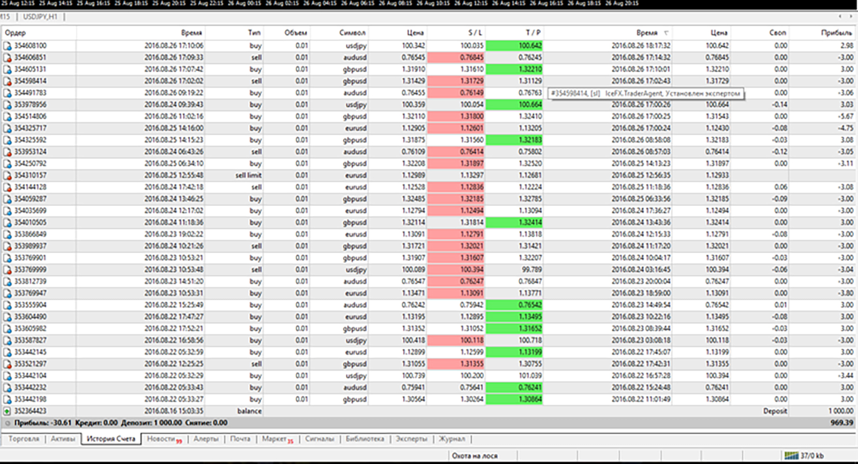Click the Deposit cell in the last row
The image size is (858, 464).
(775, 411)
